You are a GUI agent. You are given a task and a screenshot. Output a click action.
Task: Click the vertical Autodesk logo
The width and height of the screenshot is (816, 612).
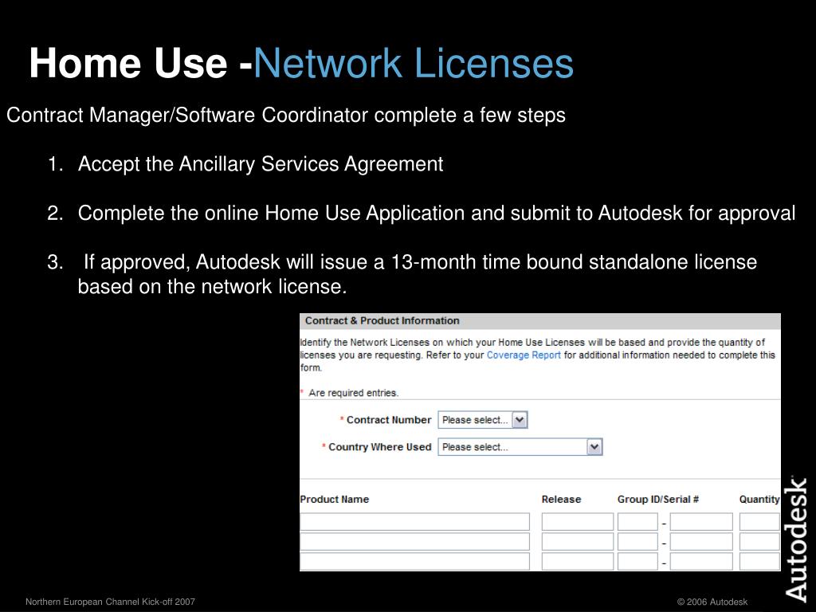796,539
